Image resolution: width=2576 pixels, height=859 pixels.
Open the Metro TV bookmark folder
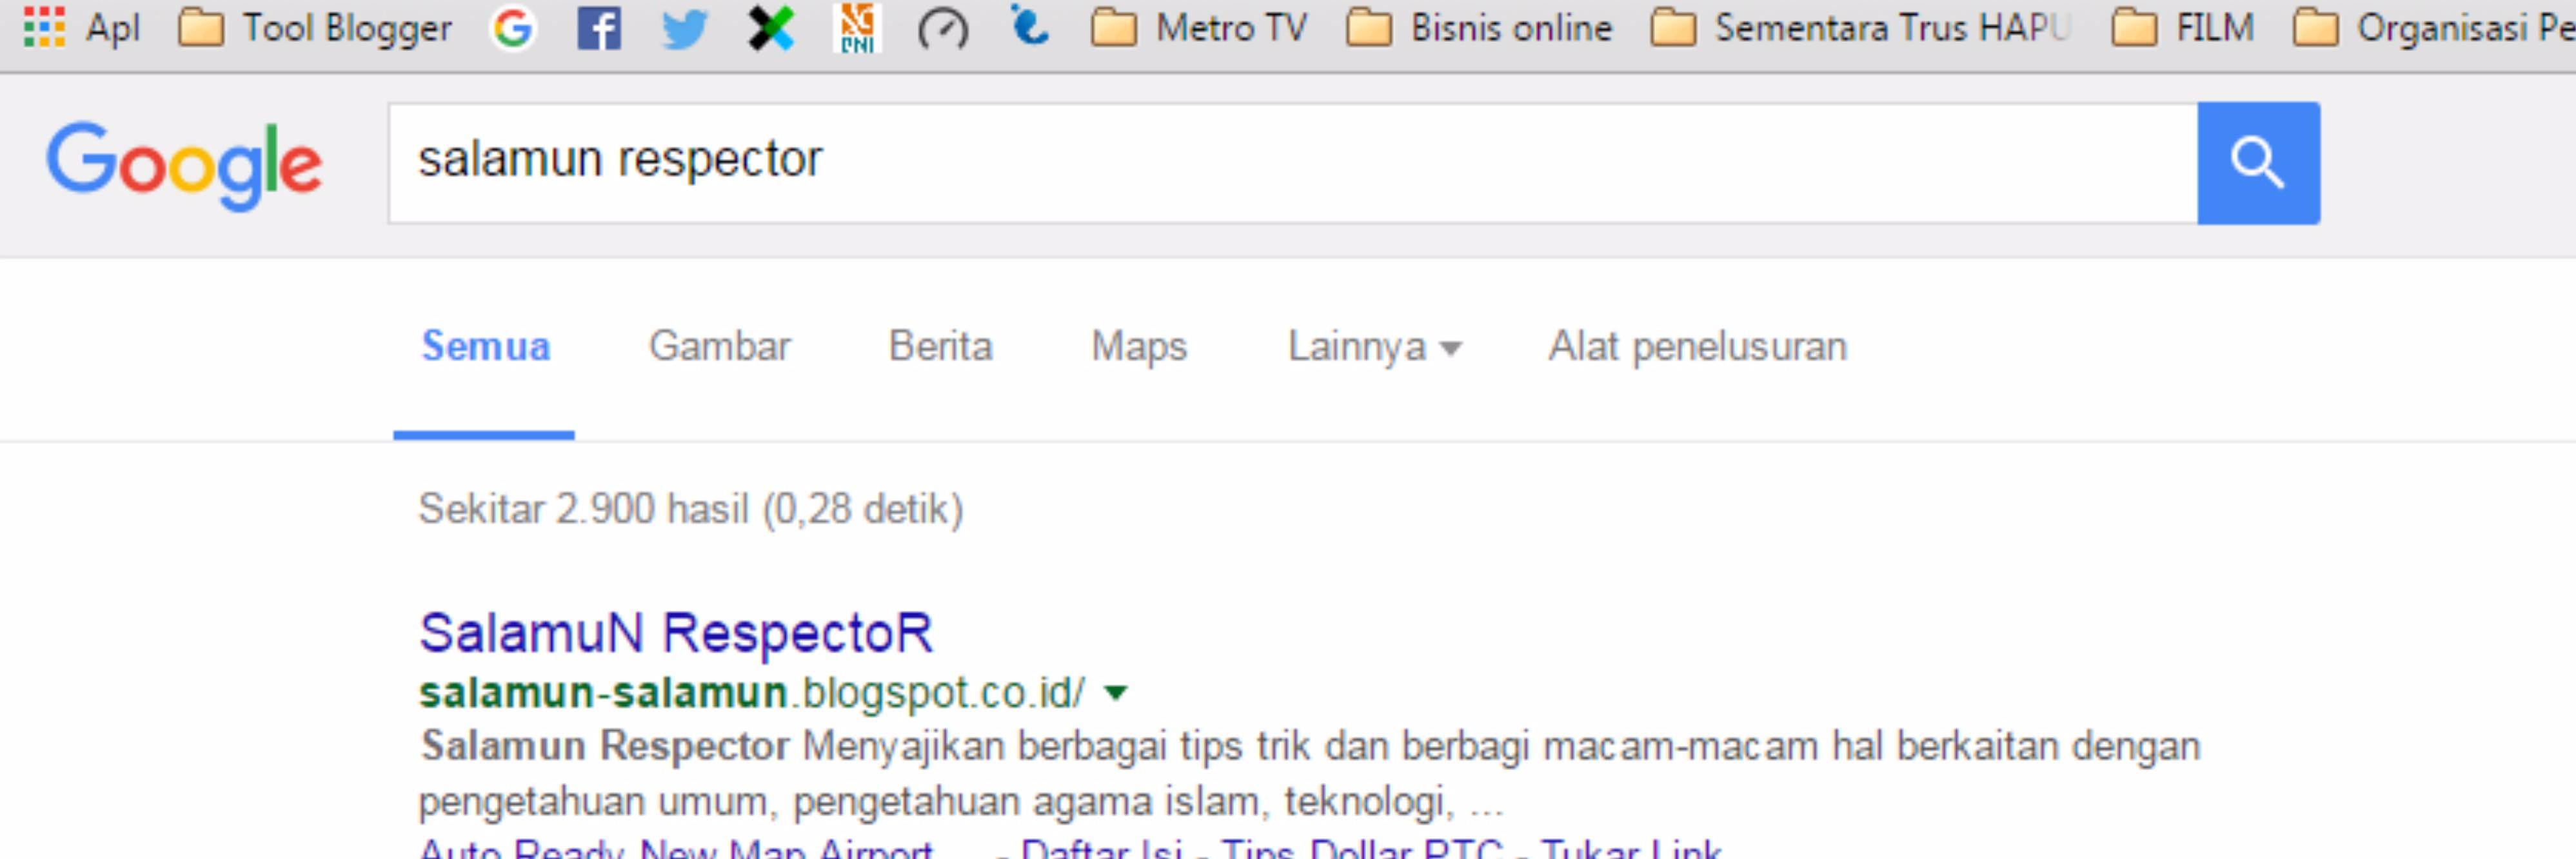coord(1199,28)
